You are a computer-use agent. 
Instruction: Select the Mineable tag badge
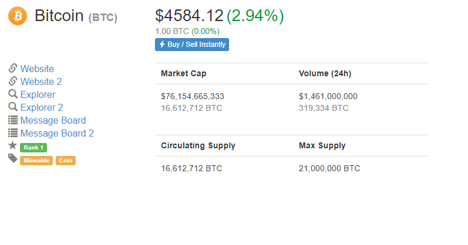coord(36,161)
